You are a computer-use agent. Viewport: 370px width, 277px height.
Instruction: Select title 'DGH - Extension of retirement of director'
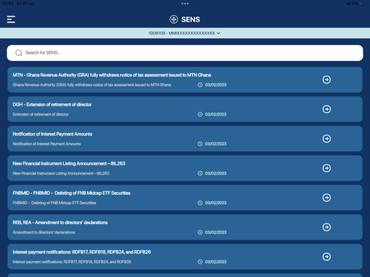pyautogui.click(x=52, y=104)
